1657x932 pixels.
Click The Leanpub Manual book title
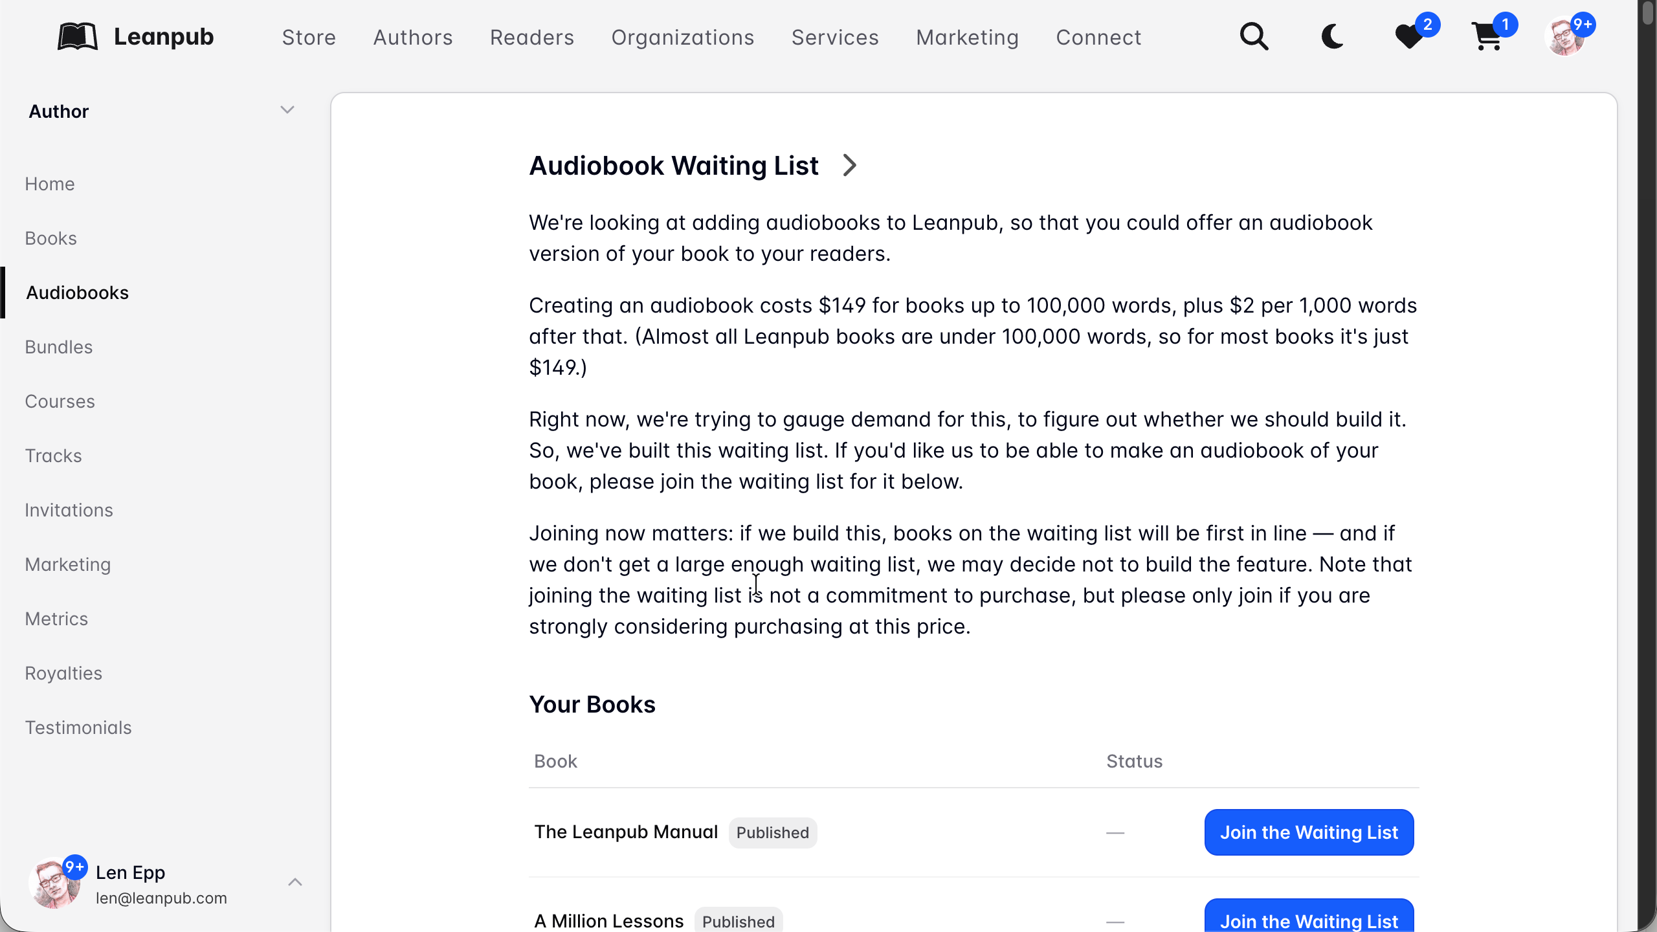626,832
